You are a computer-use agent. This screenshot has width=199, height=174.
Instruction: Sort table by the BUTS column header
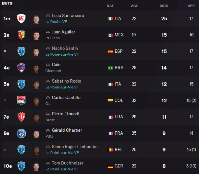click(164, 6)
